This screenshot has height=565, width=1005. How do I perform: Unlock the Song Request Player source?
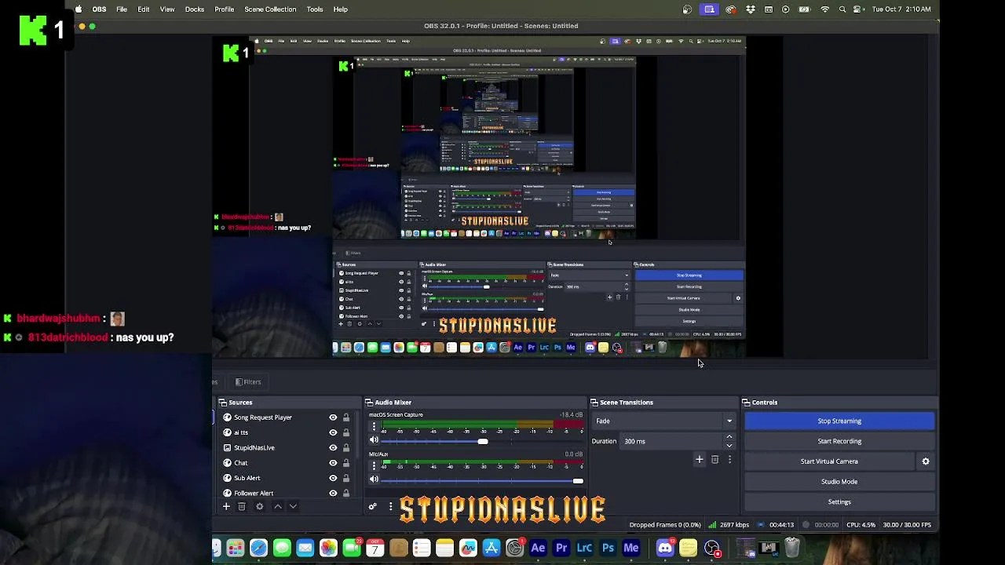click(x=345, y=417)
